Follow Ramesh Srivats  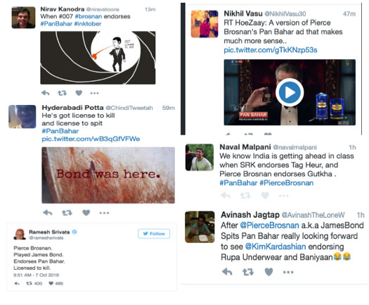[154, 234]
